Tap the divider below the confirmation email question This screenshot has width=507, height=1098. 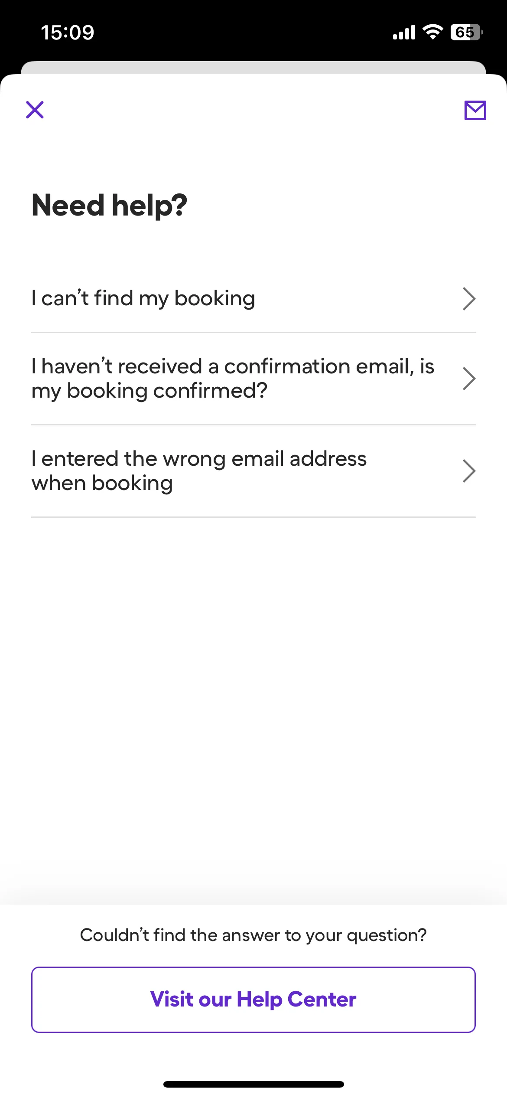pos(253,425)
